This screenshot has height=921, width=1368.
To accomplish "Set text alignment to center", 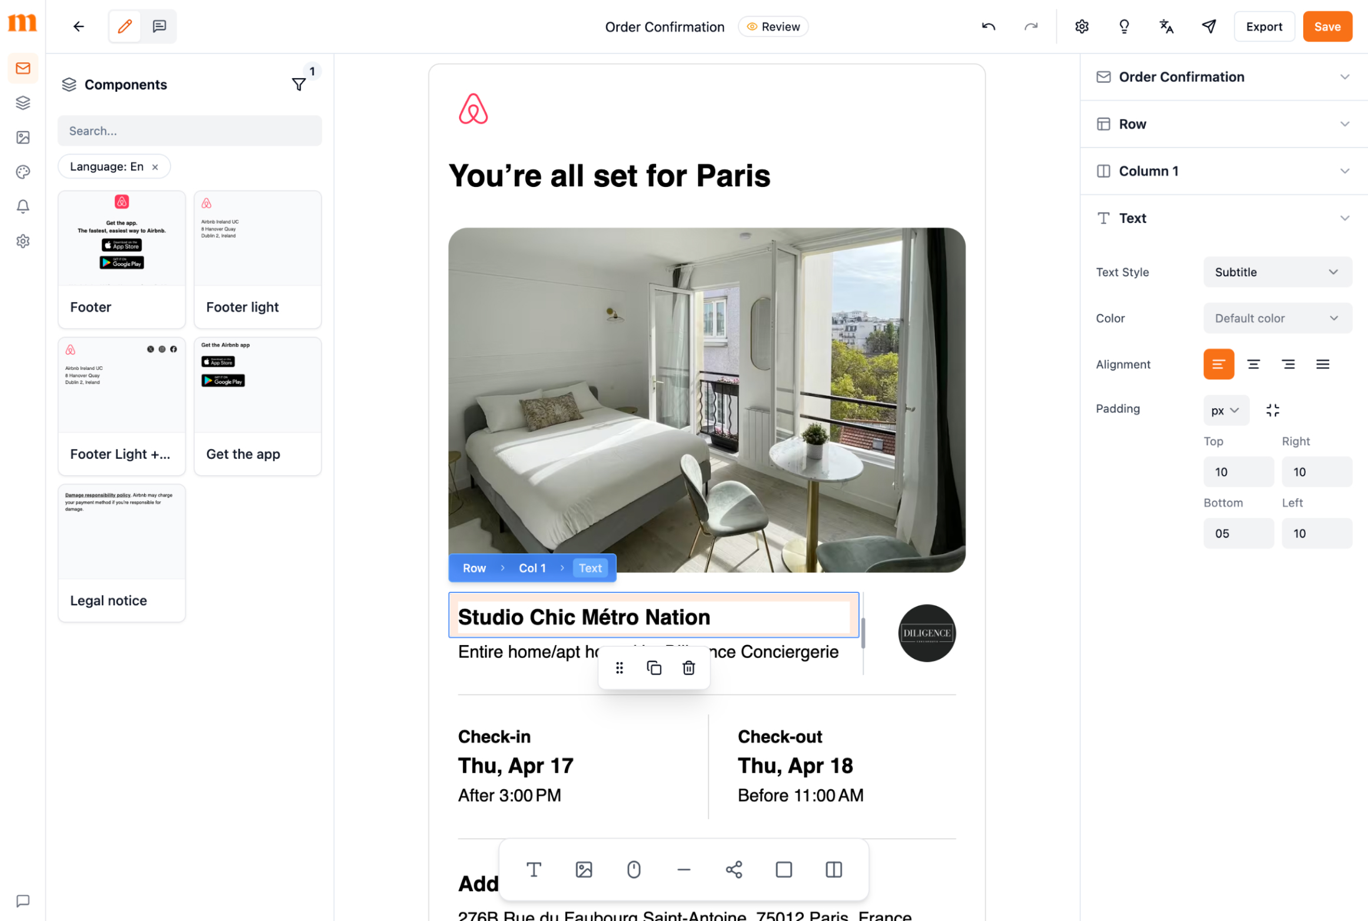I will (x=1253, y=365).
